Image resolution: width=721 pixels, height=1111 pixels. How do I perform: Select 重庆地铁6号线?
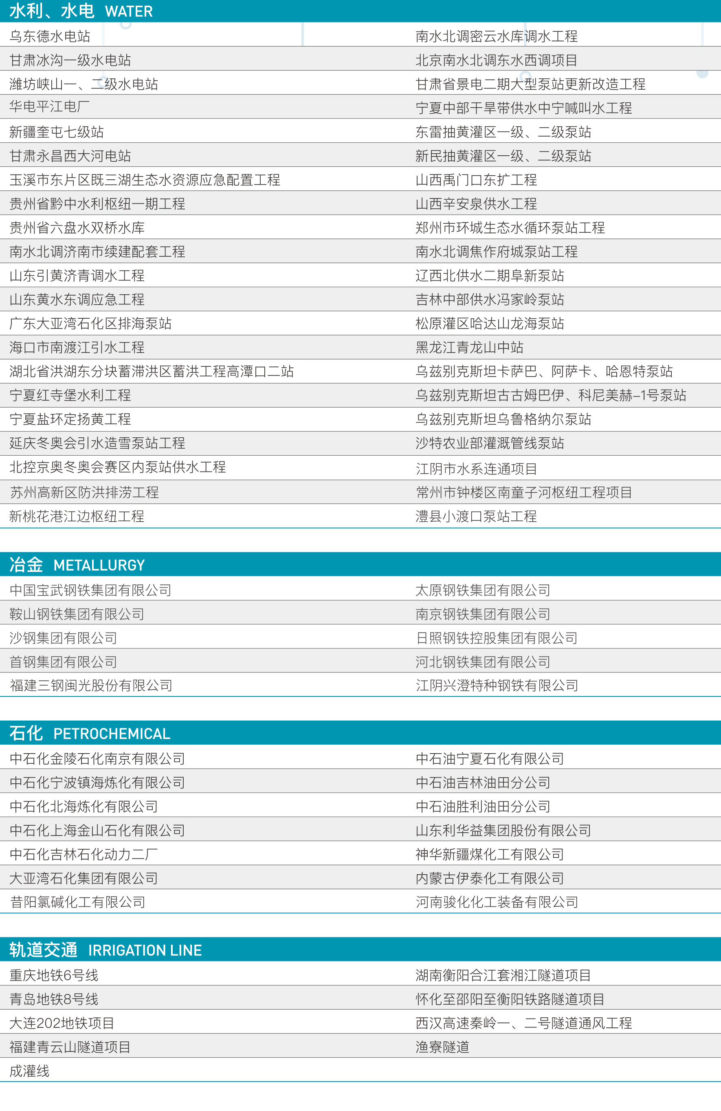54,975
